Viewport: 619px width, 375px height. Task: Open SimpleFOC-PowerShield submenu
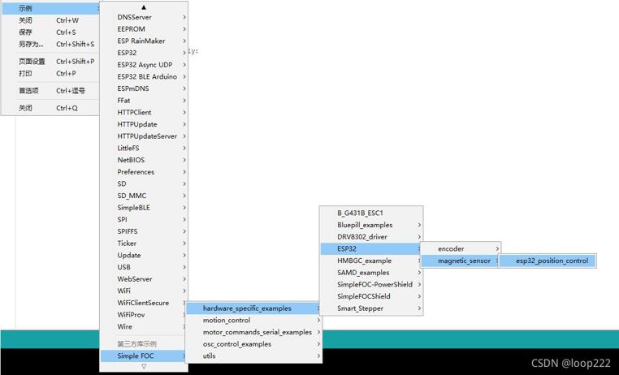pos(371,284)
